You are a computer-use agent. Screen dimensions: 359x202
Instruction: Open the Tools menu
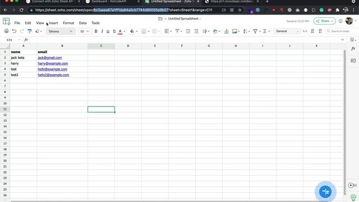click(x=95, y=23)
